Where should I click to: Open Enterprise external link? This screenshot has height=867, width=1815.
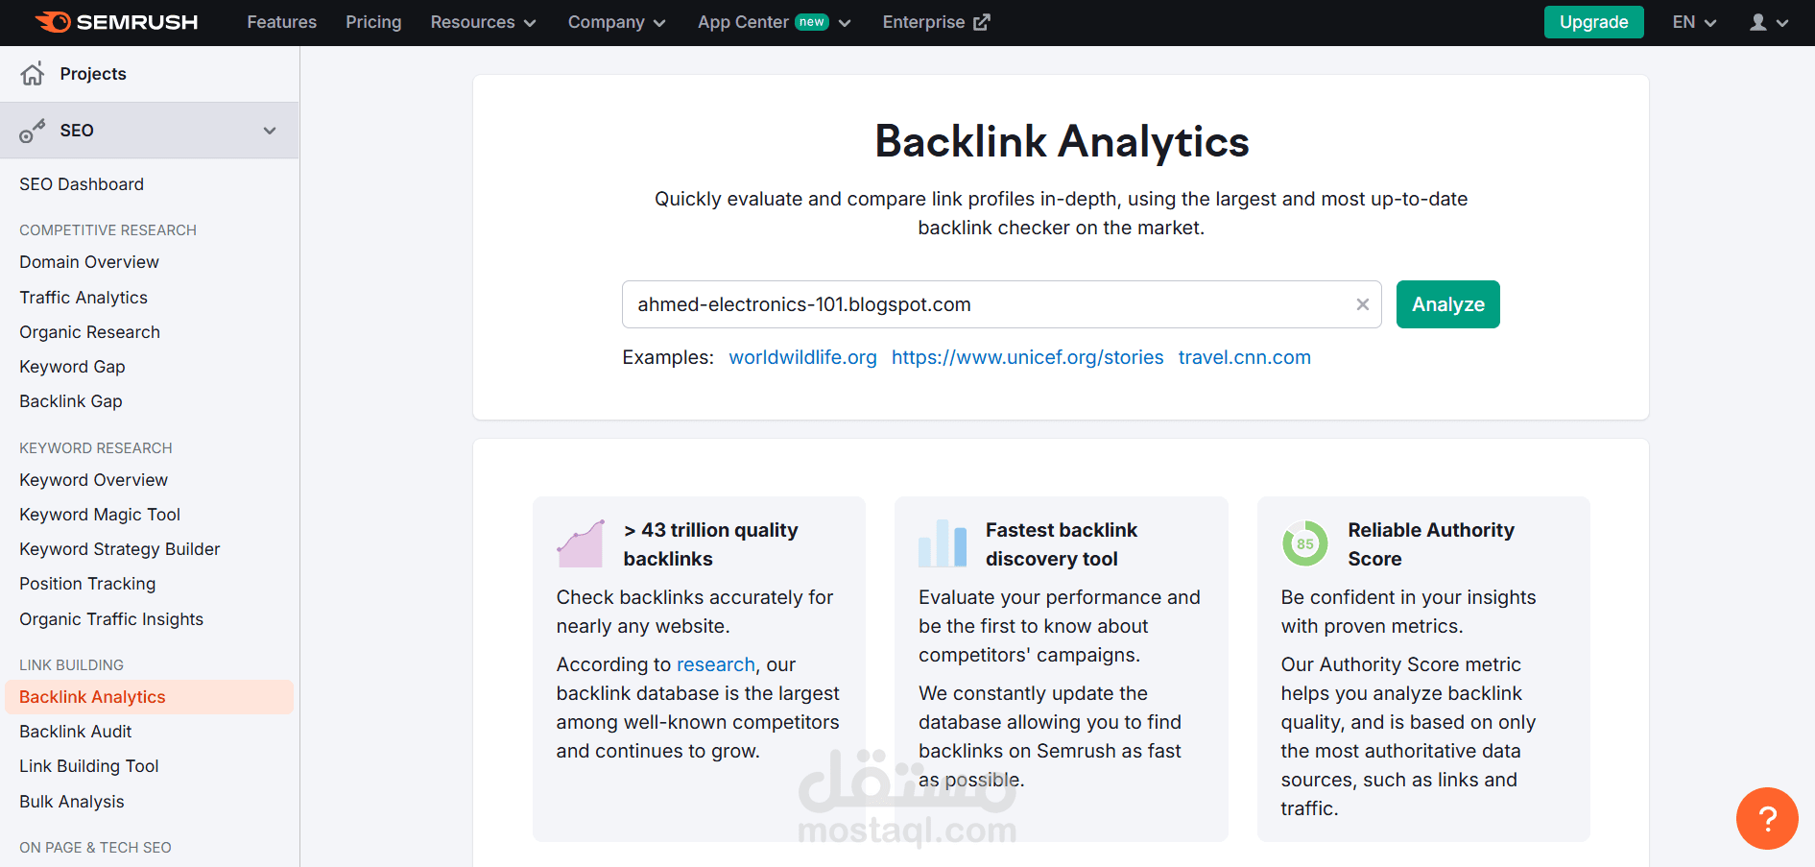(x=936, y=22)
